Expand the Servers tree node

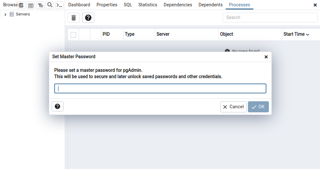tap(5, 15)
